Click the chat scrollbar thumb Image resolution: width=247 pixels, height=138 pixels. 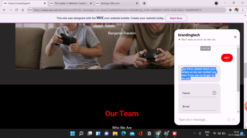238,70
